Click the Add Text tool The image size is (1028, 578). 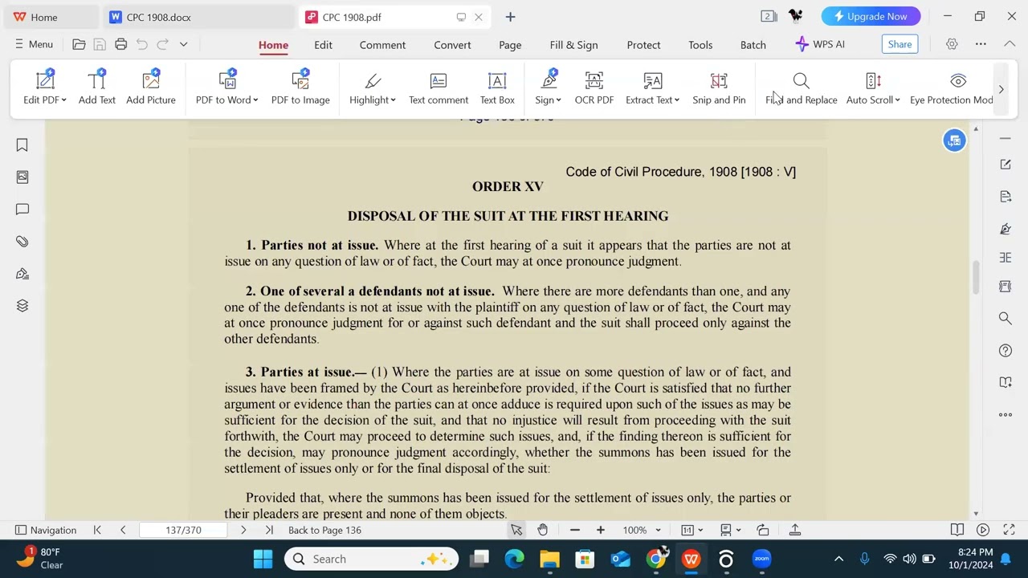pyautogui.click(x=97, y=88)
